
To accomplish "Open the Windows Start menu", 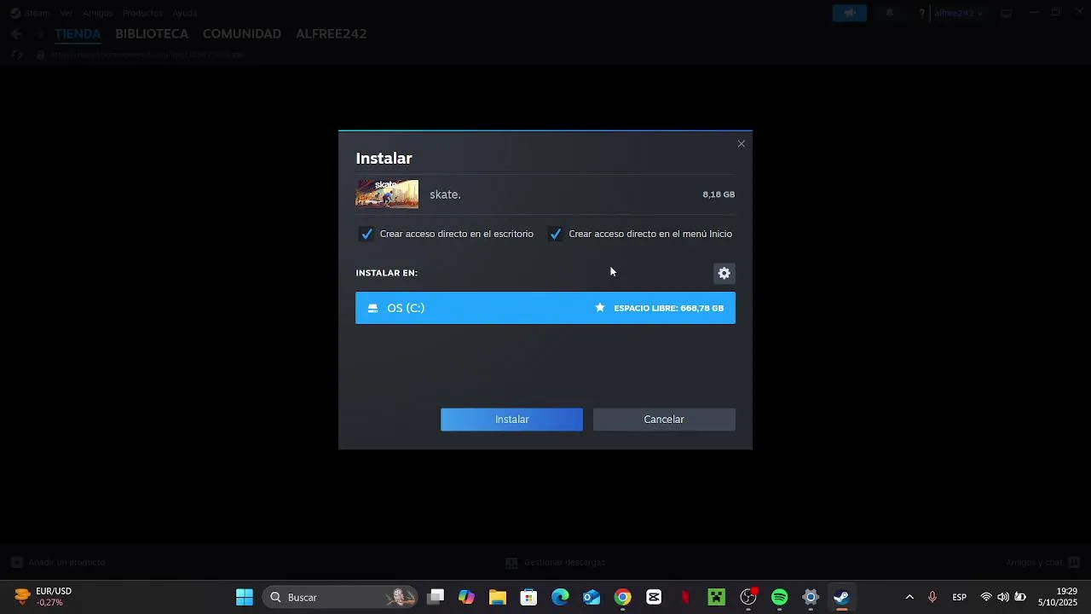I will coord(245,597).
